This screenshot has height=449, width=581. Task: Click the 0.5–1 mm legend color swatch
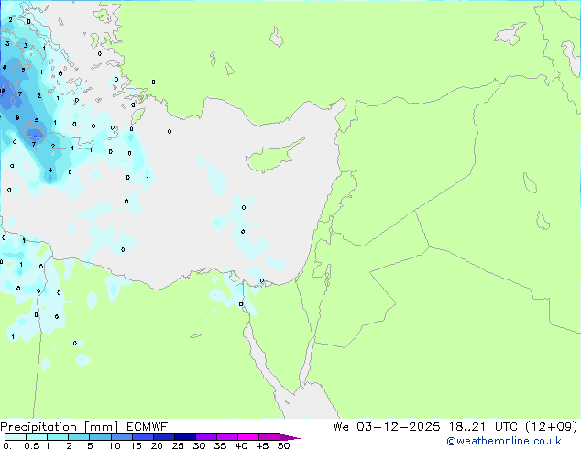coord(37,437)
